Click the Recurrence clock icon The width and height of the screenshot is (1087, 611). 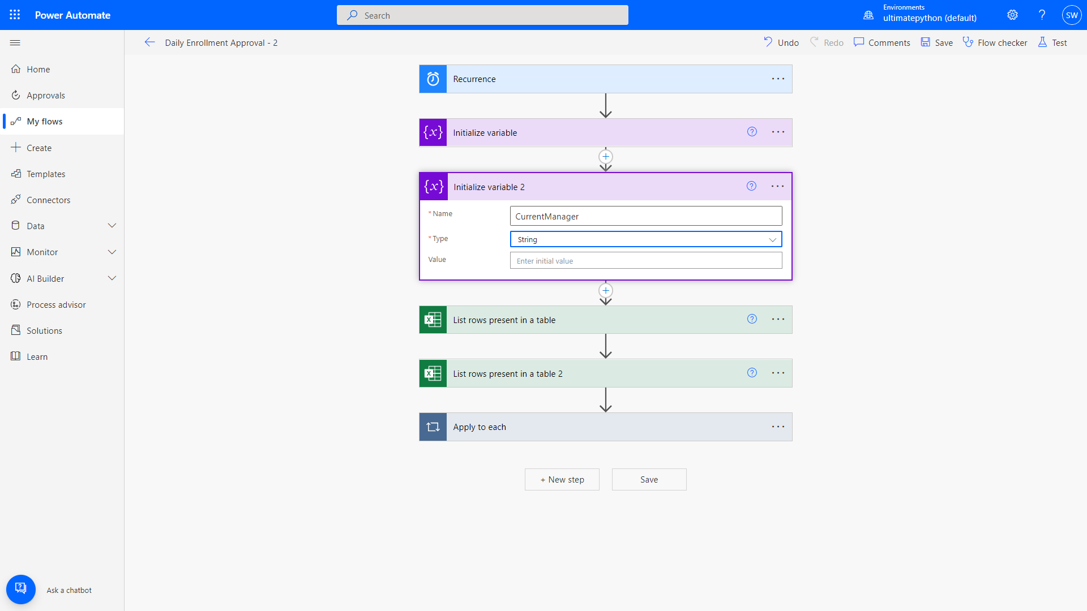pos(433,79)
